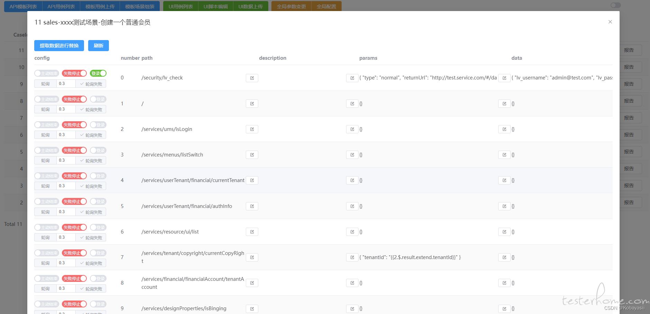The width and height of the screenshot is (650, 314).
Task: Toggle 主动结束 switch in row 0
Action: [x=46, y=73]
